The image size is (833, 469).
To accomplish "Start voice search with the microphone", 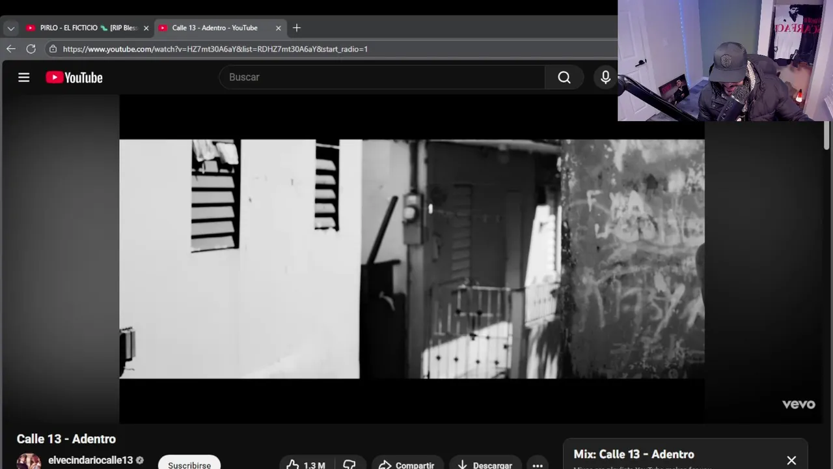I will (605, 78).
